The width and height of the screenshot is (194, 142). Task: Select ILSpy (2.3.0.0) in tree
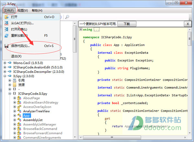[24, 76]
